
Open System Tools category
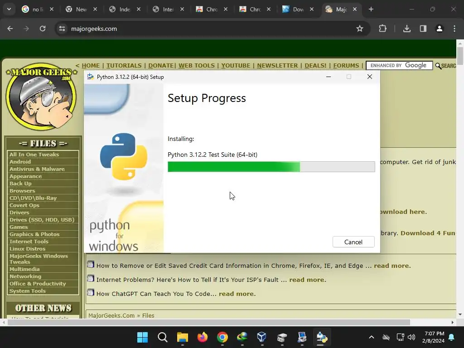(28, 290)
